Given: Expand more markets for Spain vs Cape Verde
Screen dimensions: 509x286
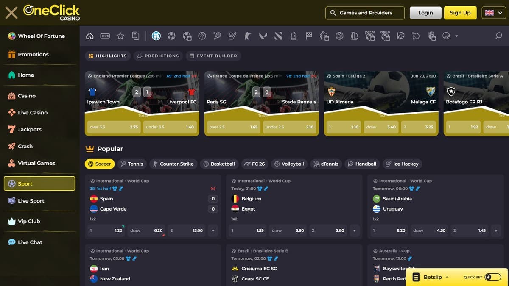Looking at the screenshot, I should pos(213,231).
